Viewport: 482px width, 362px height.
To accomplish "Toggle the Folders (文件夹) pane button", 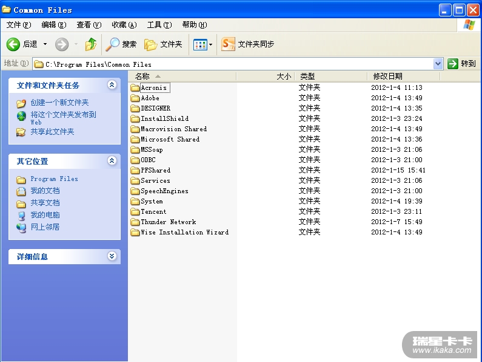I will click(x=163, y=44).
